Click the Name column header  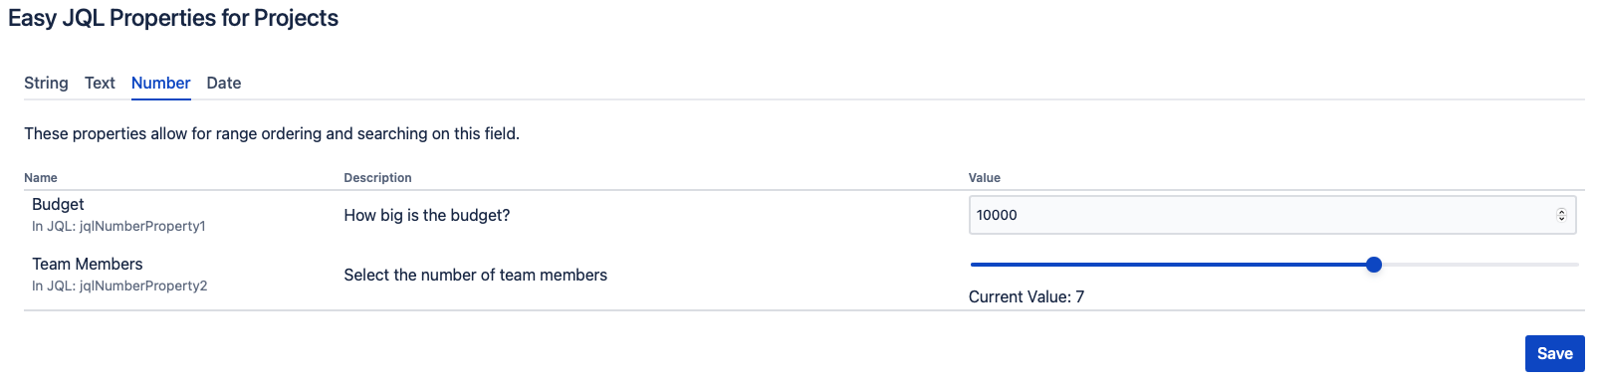click(41, 178)
